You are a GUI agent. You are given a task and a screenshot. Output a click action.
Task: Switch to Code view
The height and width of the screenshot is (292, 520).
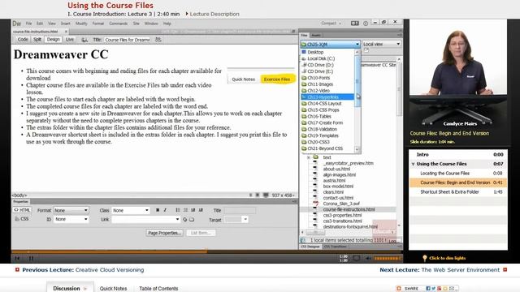pos(23,40)
